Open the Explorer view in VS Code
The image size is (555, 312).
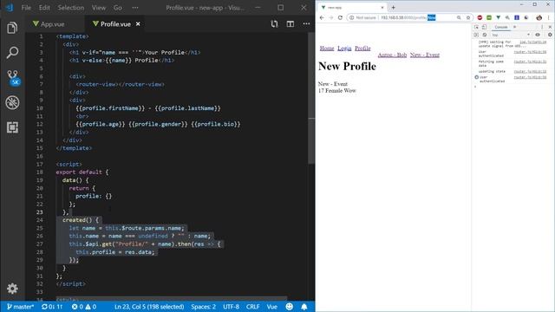click(x=12, y=28)
